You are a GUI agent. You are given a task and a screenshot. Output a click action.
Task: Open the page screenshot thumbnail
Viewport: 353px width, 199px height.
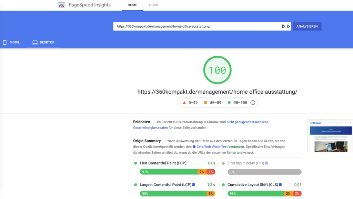coord(330,135)
